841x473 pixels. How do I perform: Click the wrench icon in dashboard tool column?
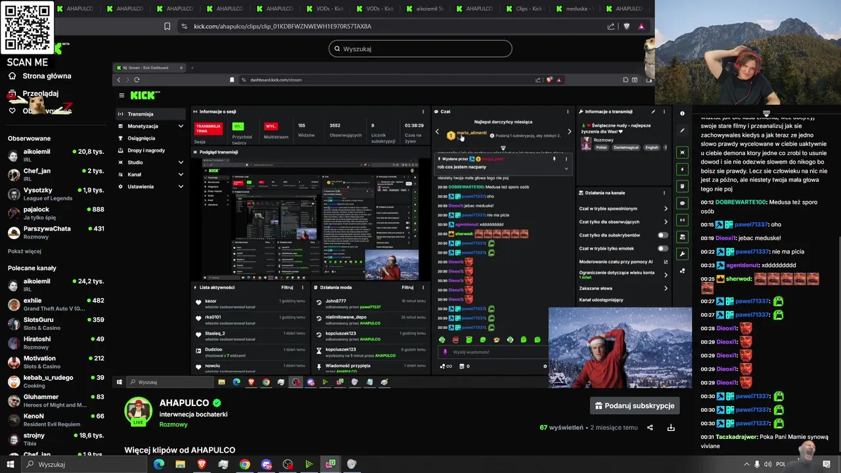tap(682, 254)
